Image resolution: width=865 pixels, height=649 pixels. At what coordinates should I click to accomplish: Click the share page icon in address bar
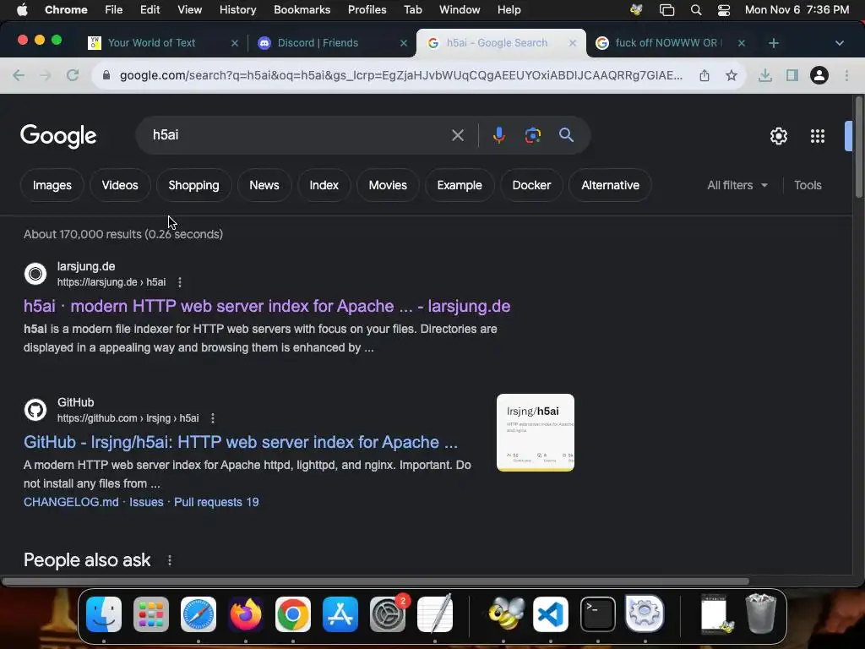(x=705, y=75)
